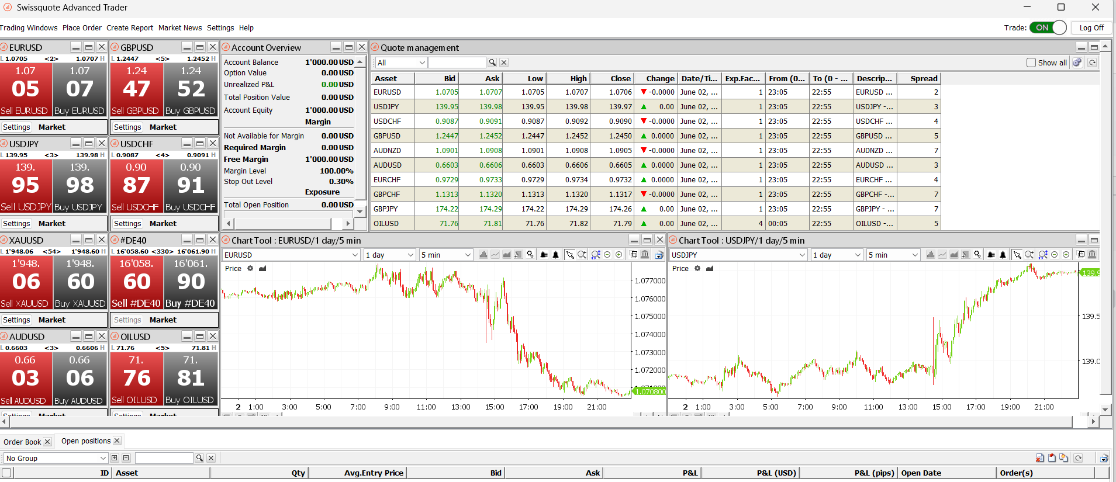1116x482 pixels.
Task: Open the Trading Windows menu
Action: (29, 27)
